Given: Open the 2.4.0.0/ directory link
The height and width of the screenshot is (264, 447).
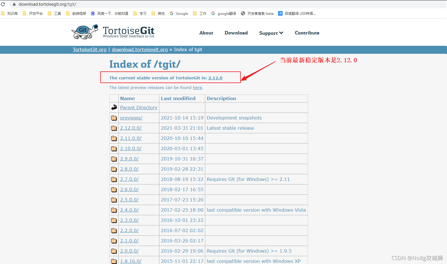Looking at the screenshot, I should pyautogui.click(x=129, y=210).
